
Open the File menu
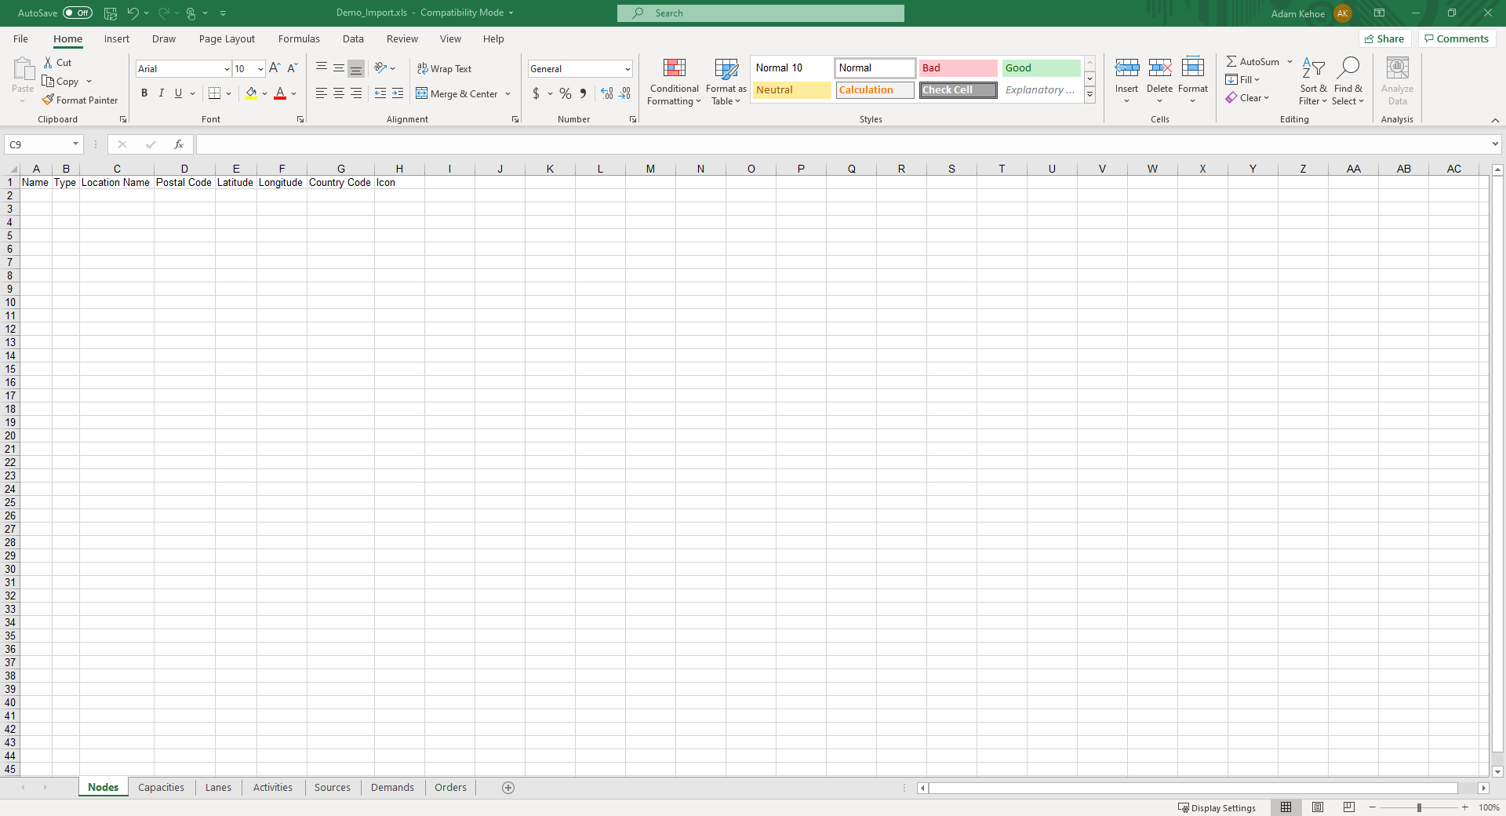[x=21, y=39]
